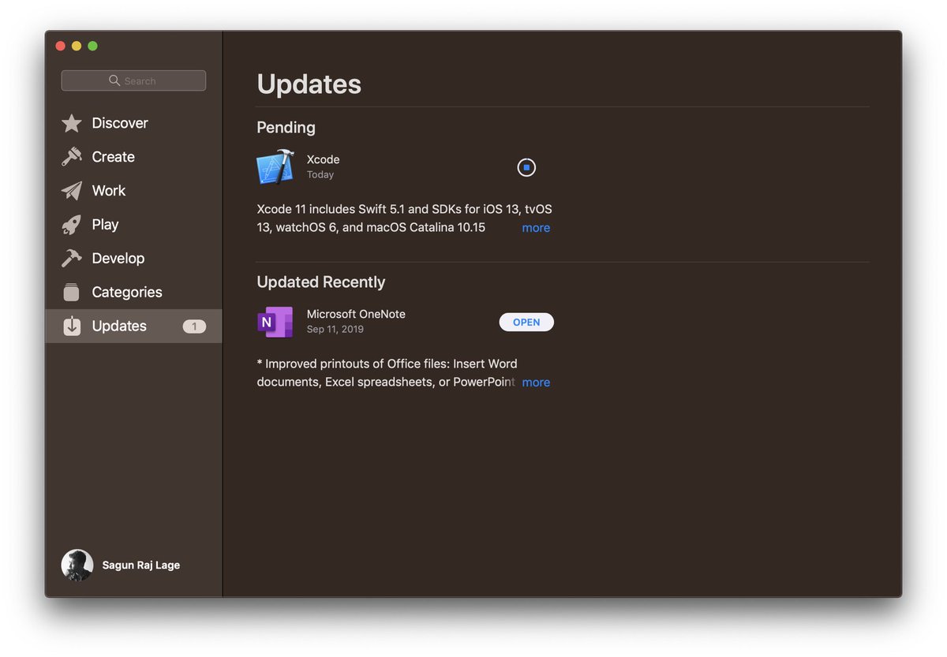The height and width of the screenshot is (657, 947).
Task: Click the magnifier icon in the Search field
Action: click(x=114, y=80)
